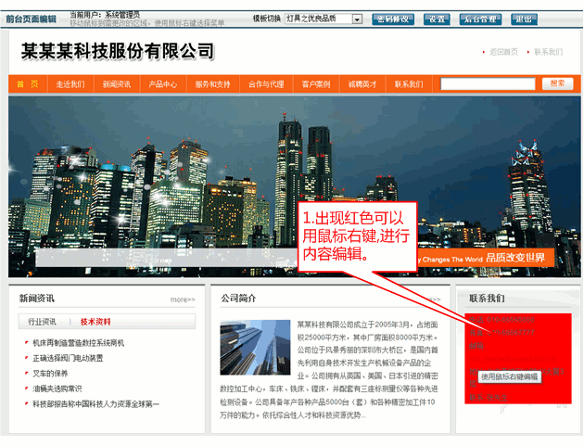The image size is (584, 446).
Task: Click the site search input field
Action: coord(488,83)
